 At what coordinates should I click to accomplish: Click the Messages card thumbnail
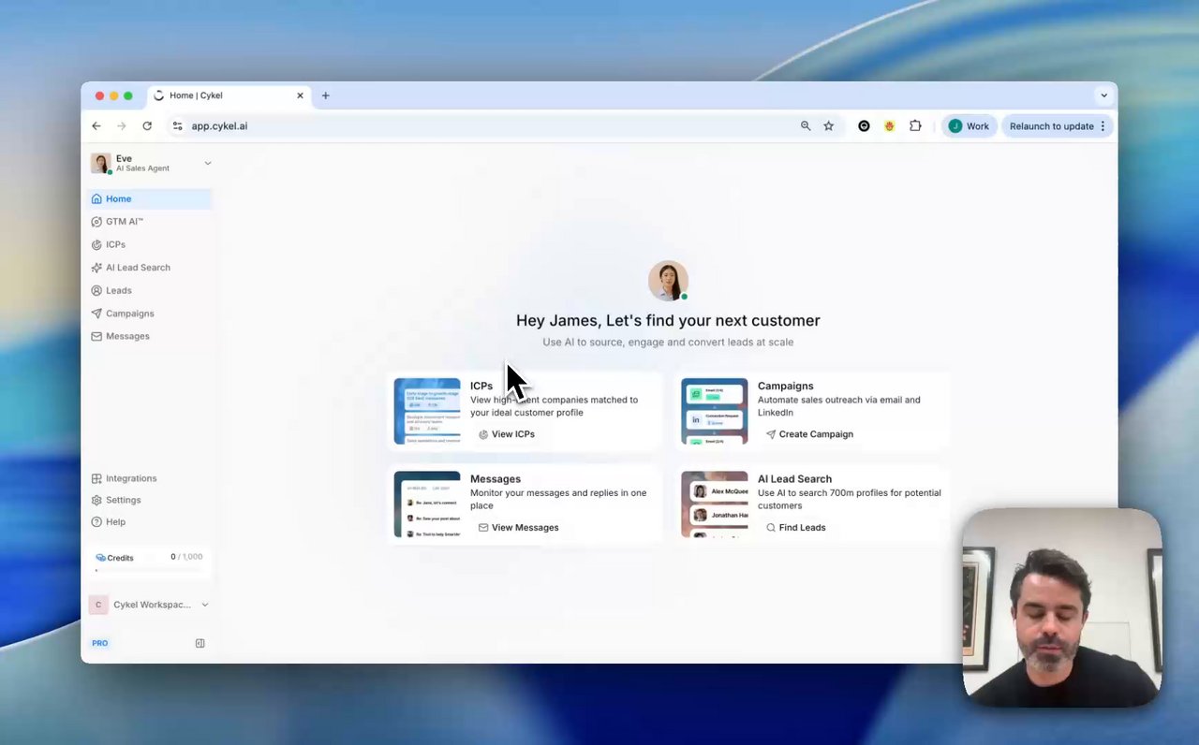coord(427,504)
